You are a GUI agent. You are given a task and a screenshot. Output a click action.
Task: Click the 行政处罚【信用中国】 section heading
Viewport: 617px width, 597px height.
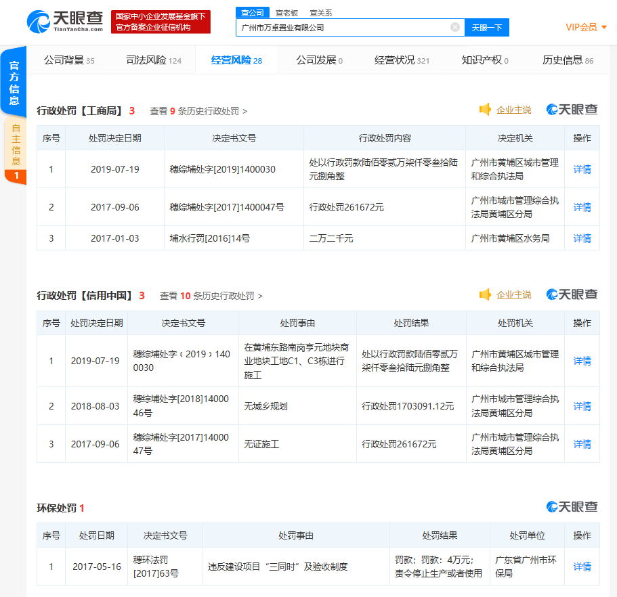[x=85, y=296]
